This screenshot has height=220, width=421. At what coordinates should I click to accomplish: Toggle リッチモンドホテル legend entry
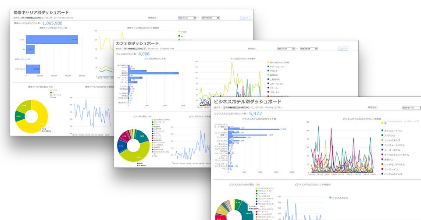(393, 164)
